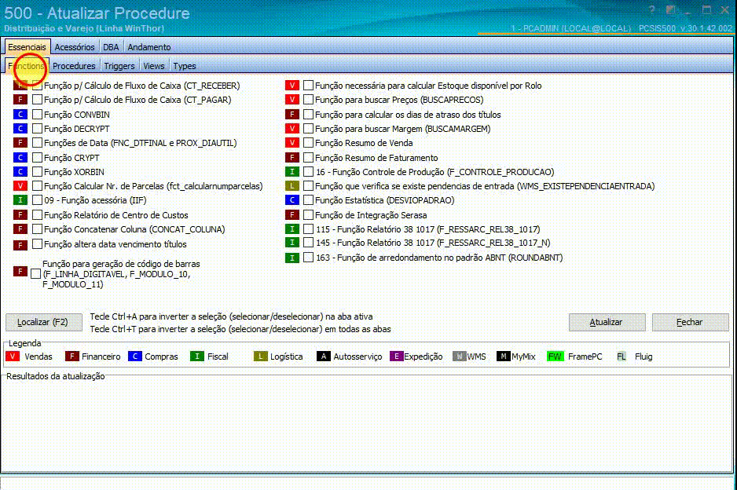Click the Autosserviço black legend icon
The image size is (737, 490).
(324, 356)
